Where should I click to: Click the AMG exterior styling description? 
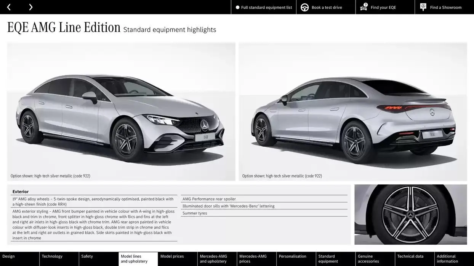tap(94, 225)
